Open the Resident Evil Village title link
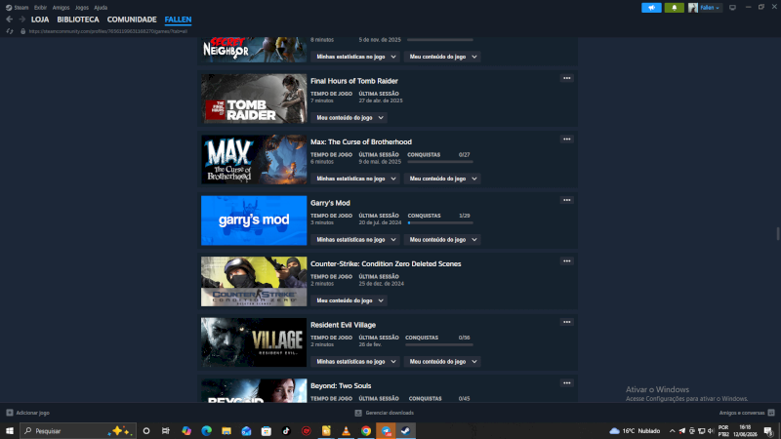This screenshot has height=439, width=781. pyautogui.click(x=344, y=325)
